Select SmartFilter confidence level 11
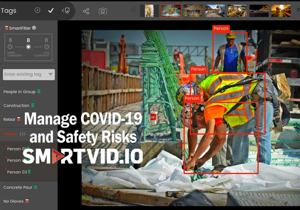 tap(46, 47)
